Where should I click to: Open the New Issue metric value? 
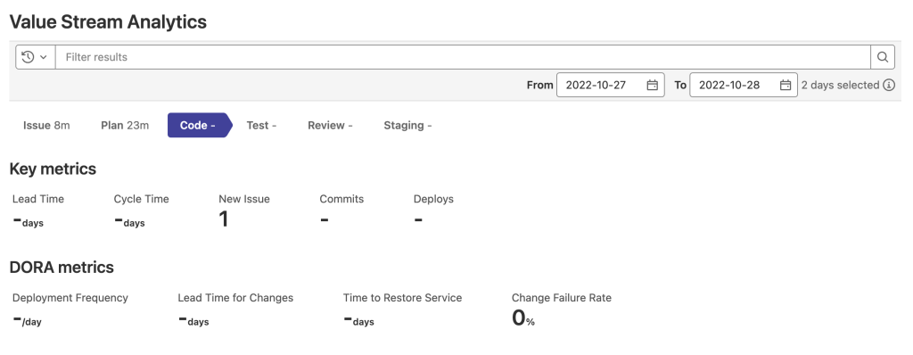click(x=224, y=219)
